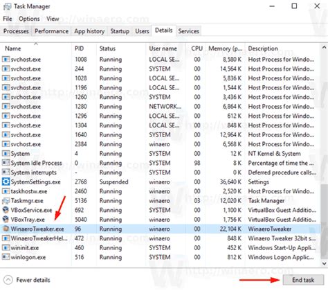Viewport: 328px width, 291px height.
Task: Sort by the PID column header
Action: (84, 48)
